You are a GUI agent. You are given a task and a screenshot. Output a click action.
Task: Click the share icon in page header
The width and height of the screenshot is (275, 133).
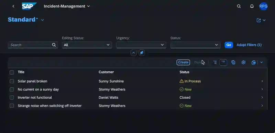click(x=259, y=20)
